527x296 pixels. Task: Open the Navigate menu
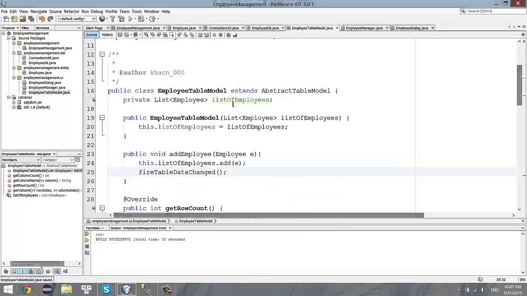(x=39, y=12)
